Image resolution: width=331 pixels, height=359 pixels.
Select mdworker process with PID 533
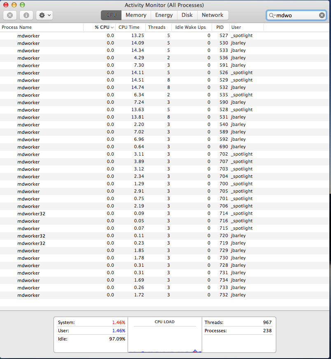click(x=165, y=50)
